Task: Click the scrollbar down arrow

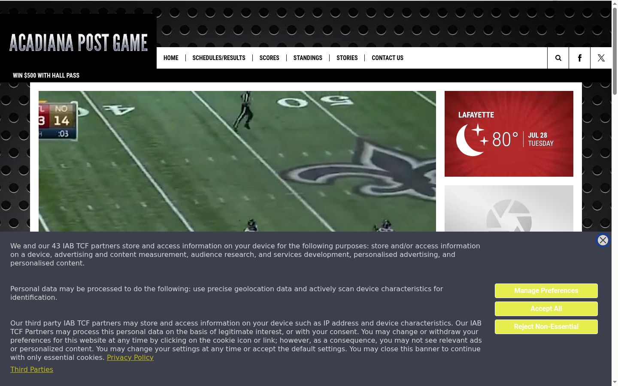Action: (615, 382)
